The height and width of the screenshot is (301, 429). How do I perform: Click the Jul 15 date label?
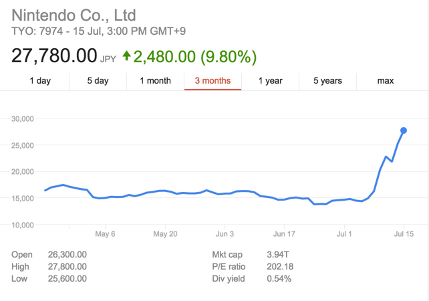coord(404,234)
